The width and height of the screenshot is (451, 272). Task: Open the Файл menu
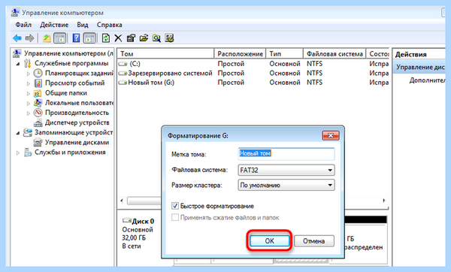coord(23,25)
